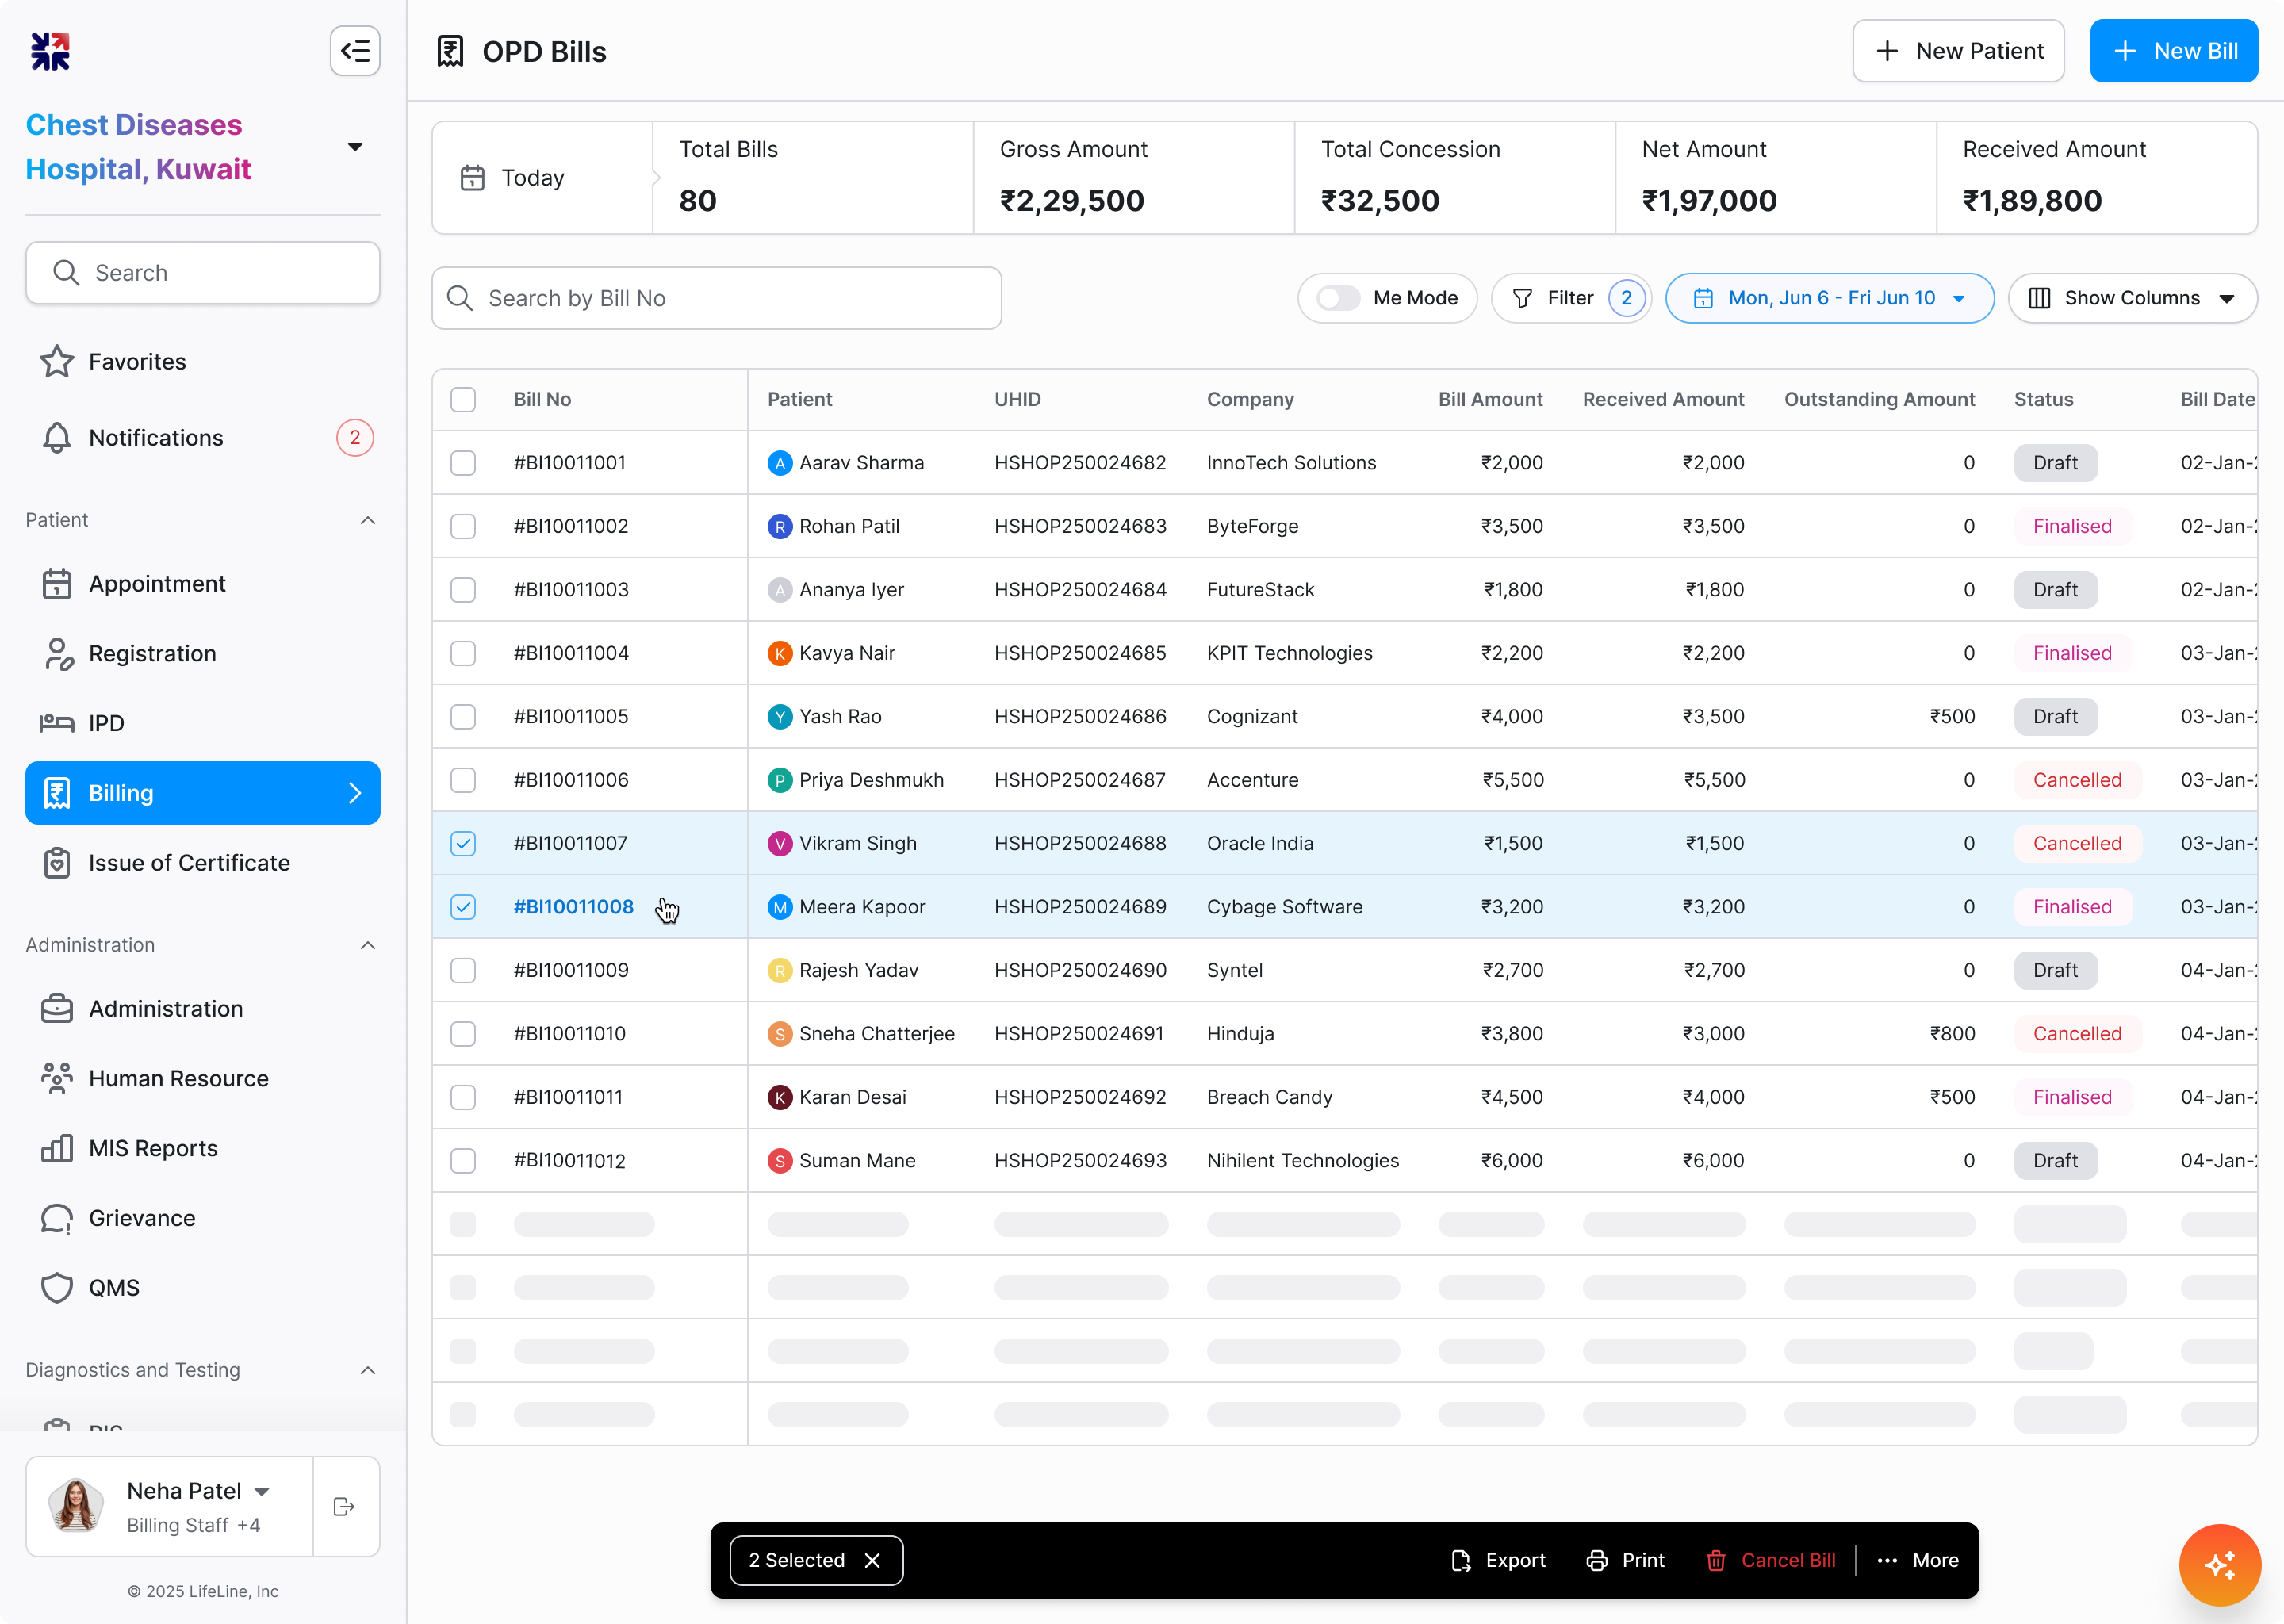Click the Search by Bill No field
This screenshot has height=1624, width=2284.
click(x=716, y=298)
